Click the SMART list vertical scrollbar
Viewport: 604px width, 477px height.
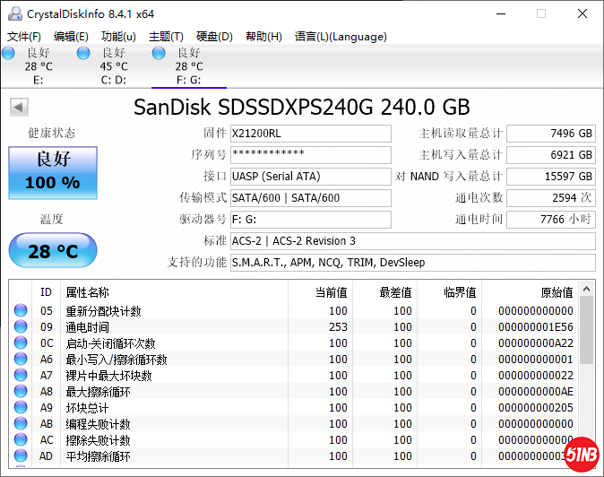(587, 377)
